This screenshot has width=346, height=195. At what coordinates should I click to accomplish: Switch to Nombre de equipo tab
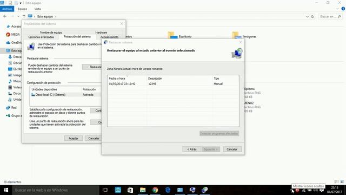[x=51, y=32]
